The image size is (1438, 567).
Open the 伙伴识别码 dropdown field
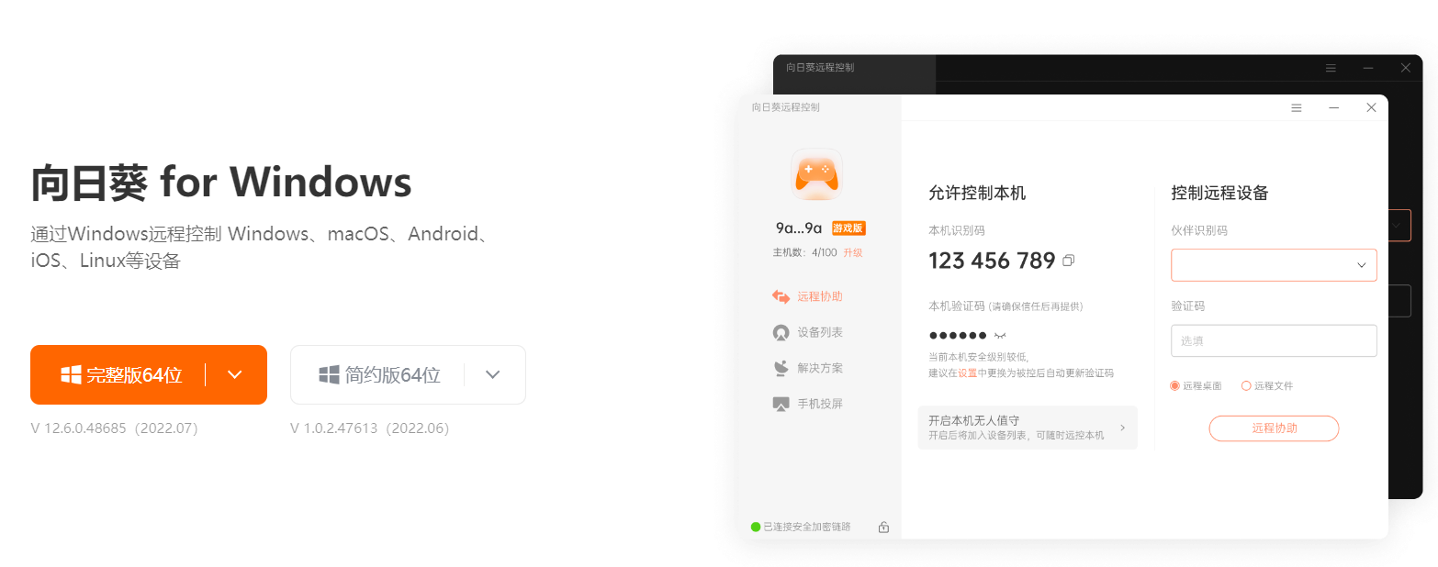[1274, 265]
